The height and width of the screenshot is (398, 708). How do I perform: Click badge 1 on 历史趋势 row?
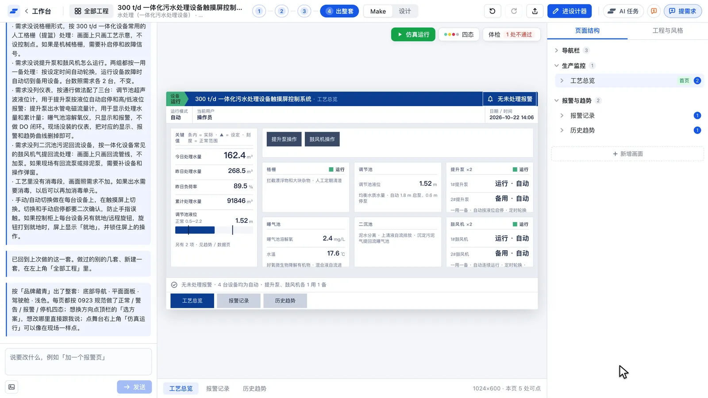[697, 130]
